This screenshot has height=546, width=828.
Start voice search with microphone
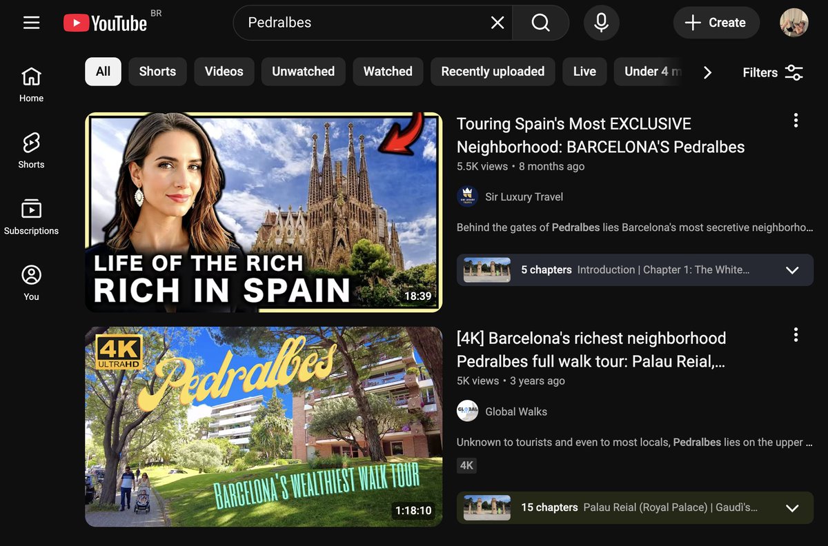click(601, 23)
